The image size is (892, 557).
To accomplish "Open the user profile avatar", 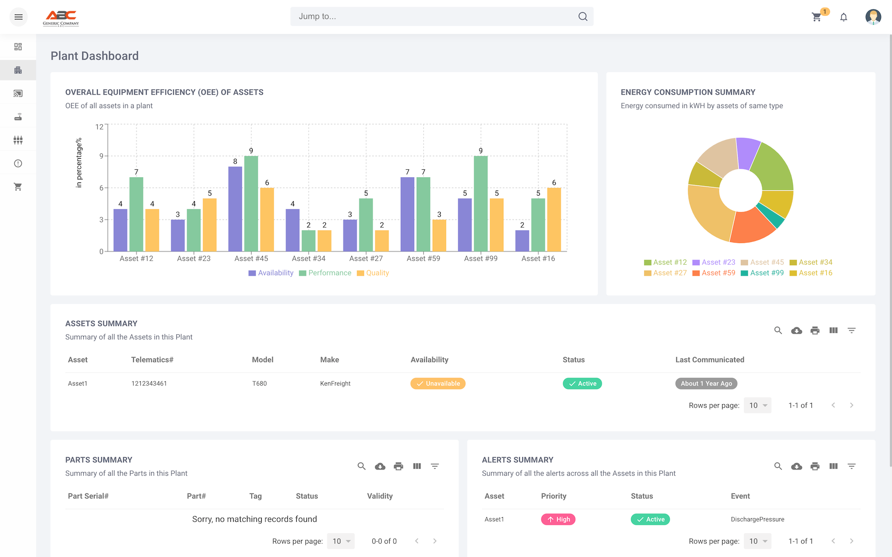I will tap(873, 17).
